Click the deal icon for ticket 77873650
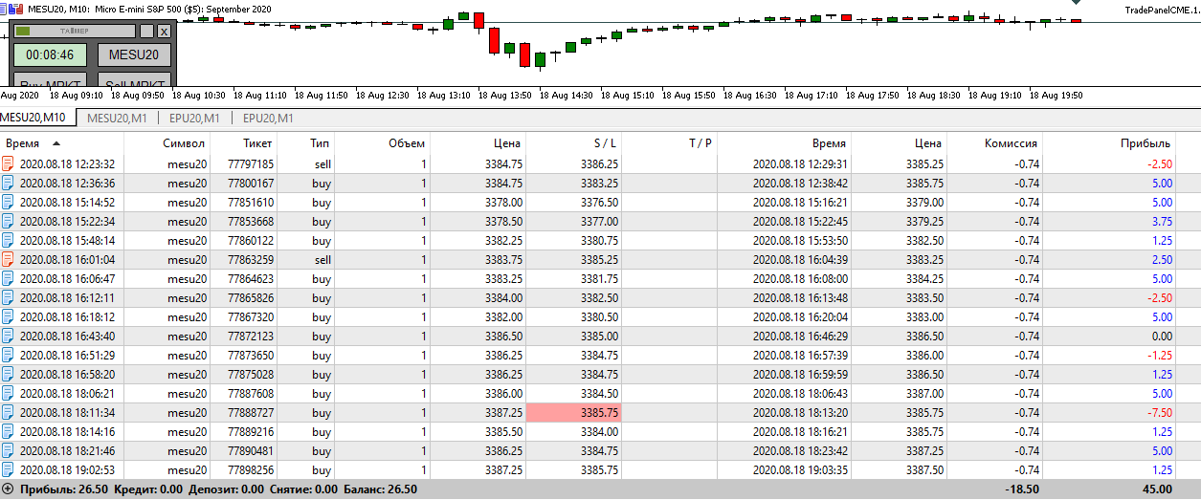 pyautogui.click(x=9, y=355)
